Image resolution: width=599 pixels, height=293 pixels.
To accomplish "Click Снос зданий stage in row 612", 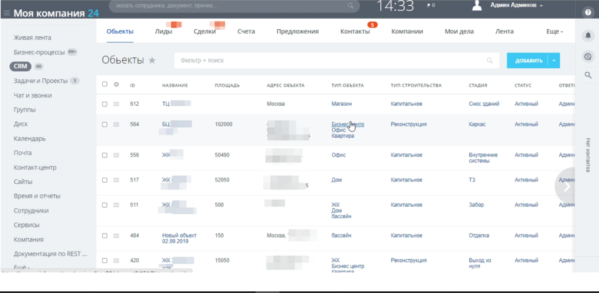I will pos(484,104).
